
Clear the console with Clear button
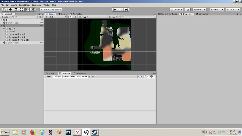(x=48, y=76)
